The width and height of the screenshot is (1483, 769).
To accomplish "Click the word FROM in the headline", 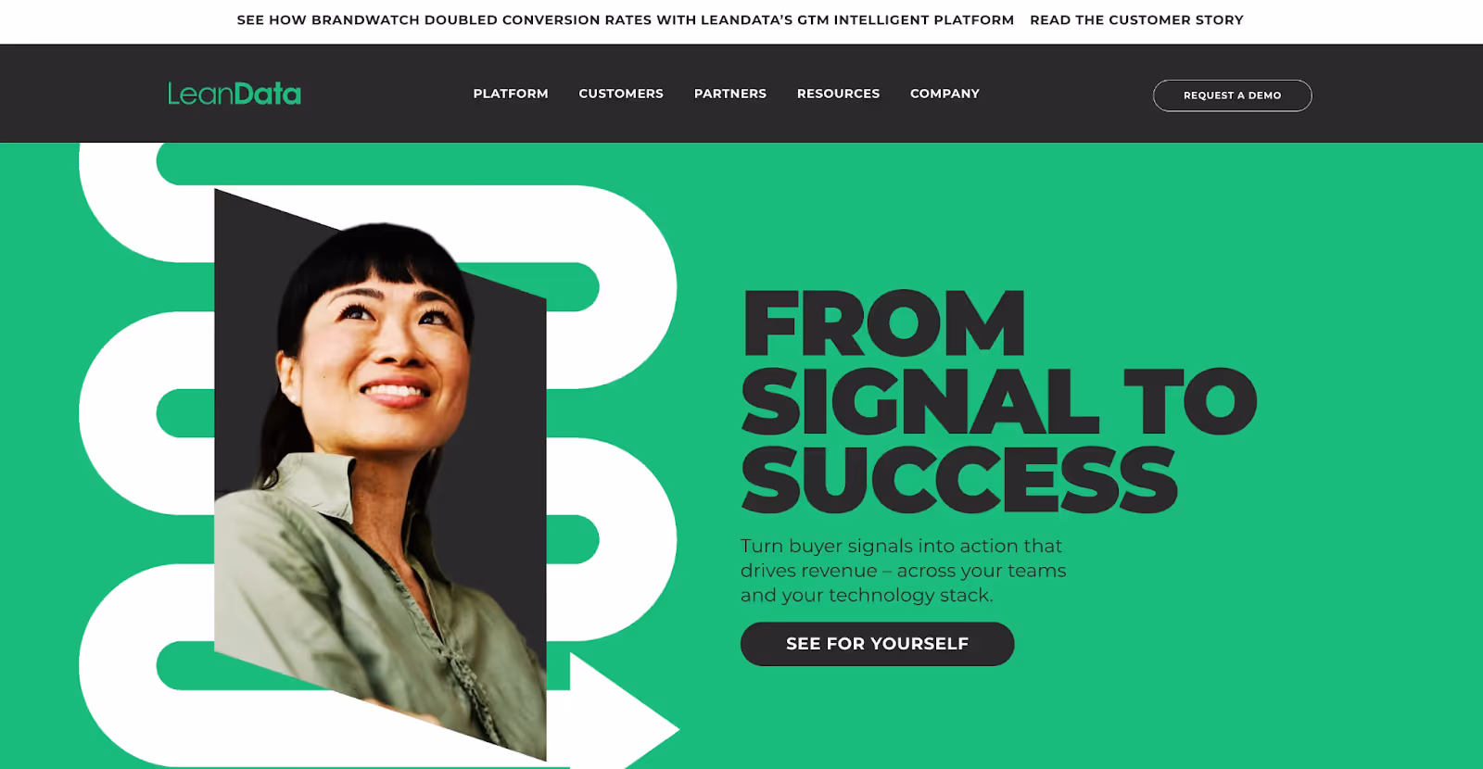I will point(884,323).
